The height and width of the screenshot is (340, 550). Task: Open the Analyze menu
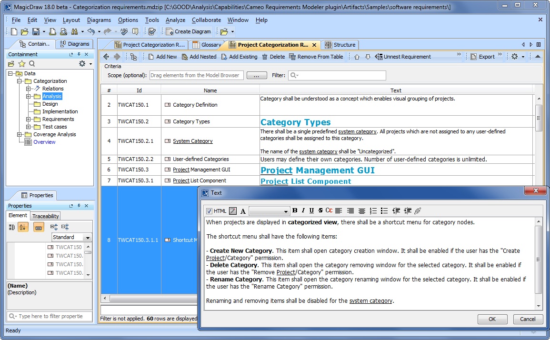175,20
